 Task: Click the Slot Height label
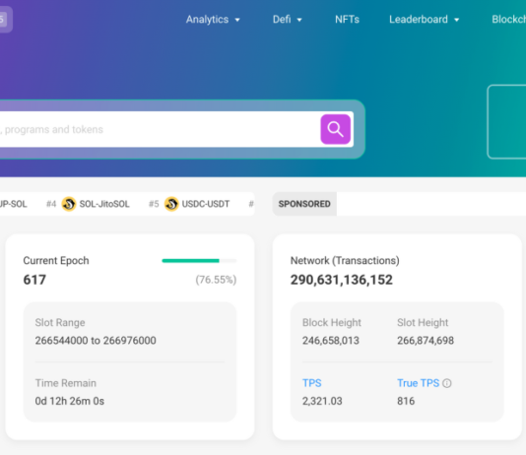coord(423,323)
